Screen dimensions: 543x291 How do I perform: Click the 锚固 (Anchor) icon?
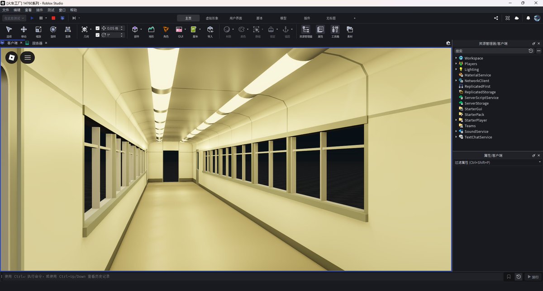pyautogui.click(x=286, y=29)
